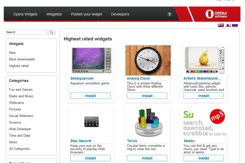Click the 'Circular tetris, complete a ring' description

tap(146, 147)
